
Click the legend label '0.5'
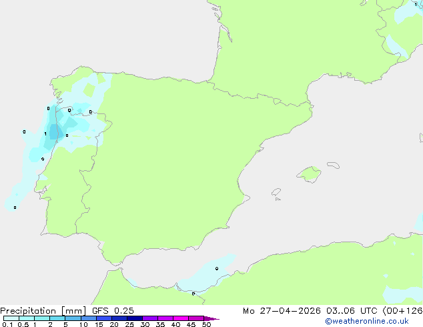pos(23,324)
